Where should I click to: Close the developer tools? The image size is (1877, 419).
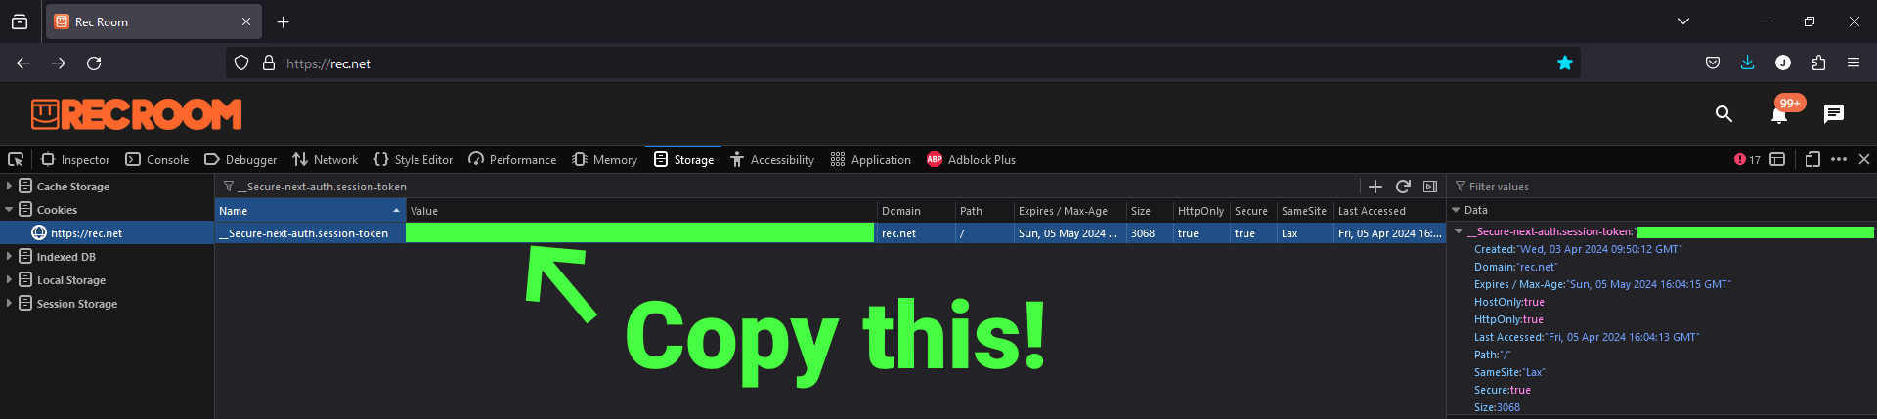click(x=1864, y=159)
